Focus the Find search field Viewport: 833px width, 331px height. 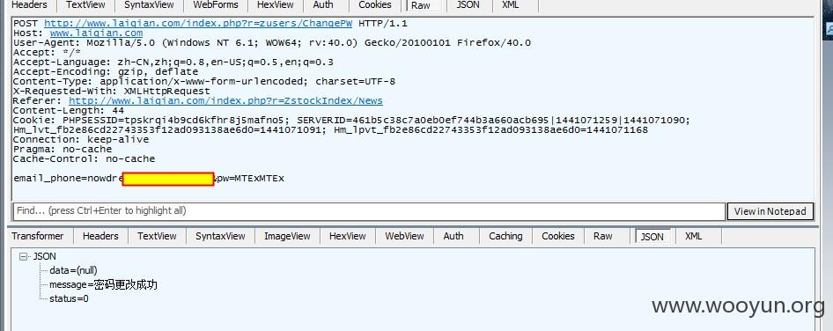point(369,211)
